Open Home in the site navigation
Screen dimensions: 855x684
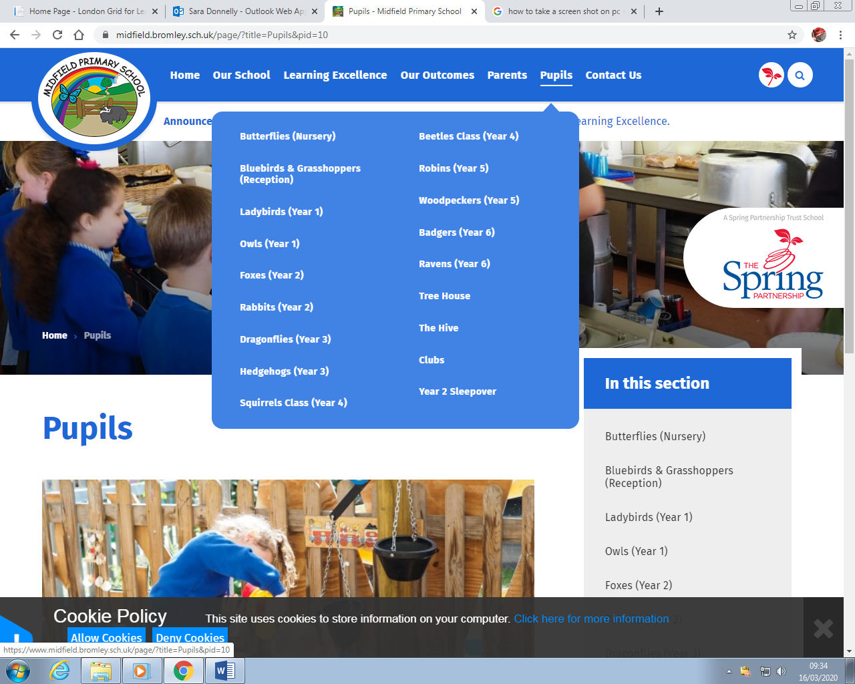[185, 75]
